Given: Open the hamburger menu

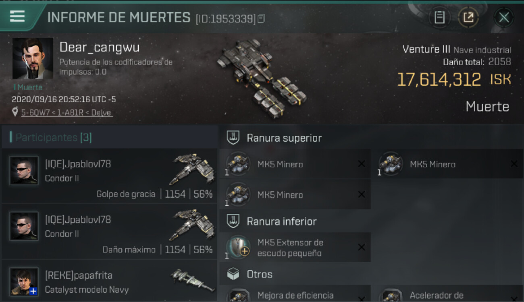Looking at the screenshot, I should click(17, 16).
